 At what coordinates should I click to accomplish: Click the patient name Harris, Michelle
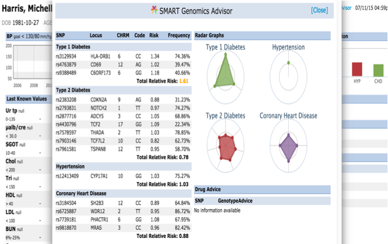[x=27, y=11]
